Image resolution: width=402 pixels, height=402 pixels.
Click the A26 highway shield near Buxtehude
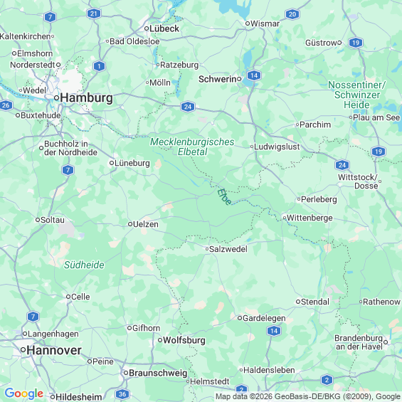tap(6, 105)
